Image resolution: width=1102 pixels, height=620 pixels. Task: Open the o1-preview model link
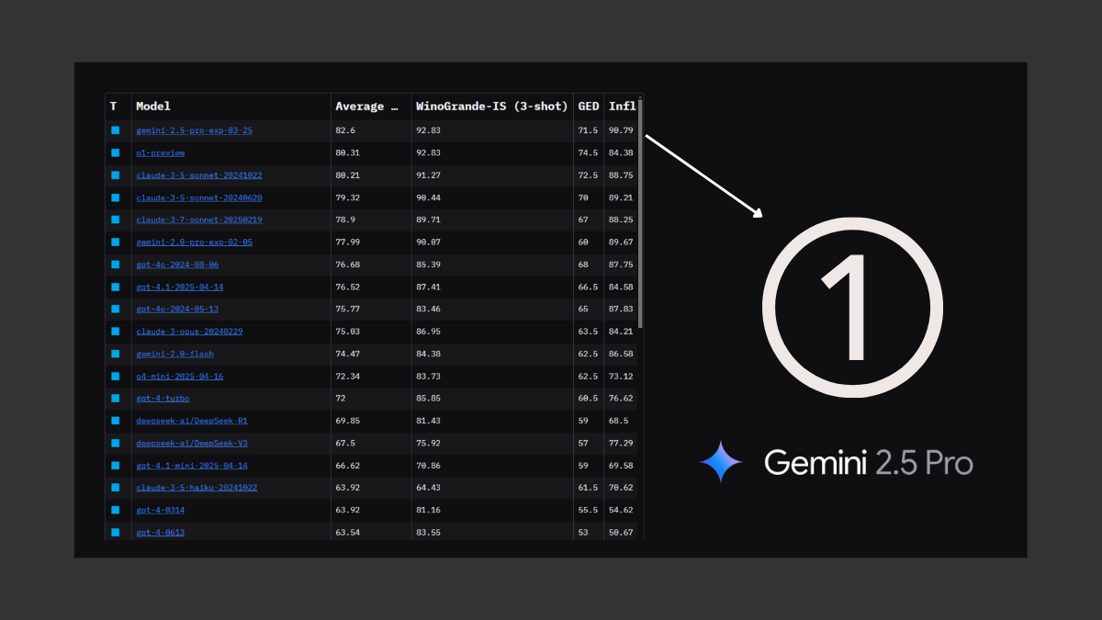[x=160, y=152]
